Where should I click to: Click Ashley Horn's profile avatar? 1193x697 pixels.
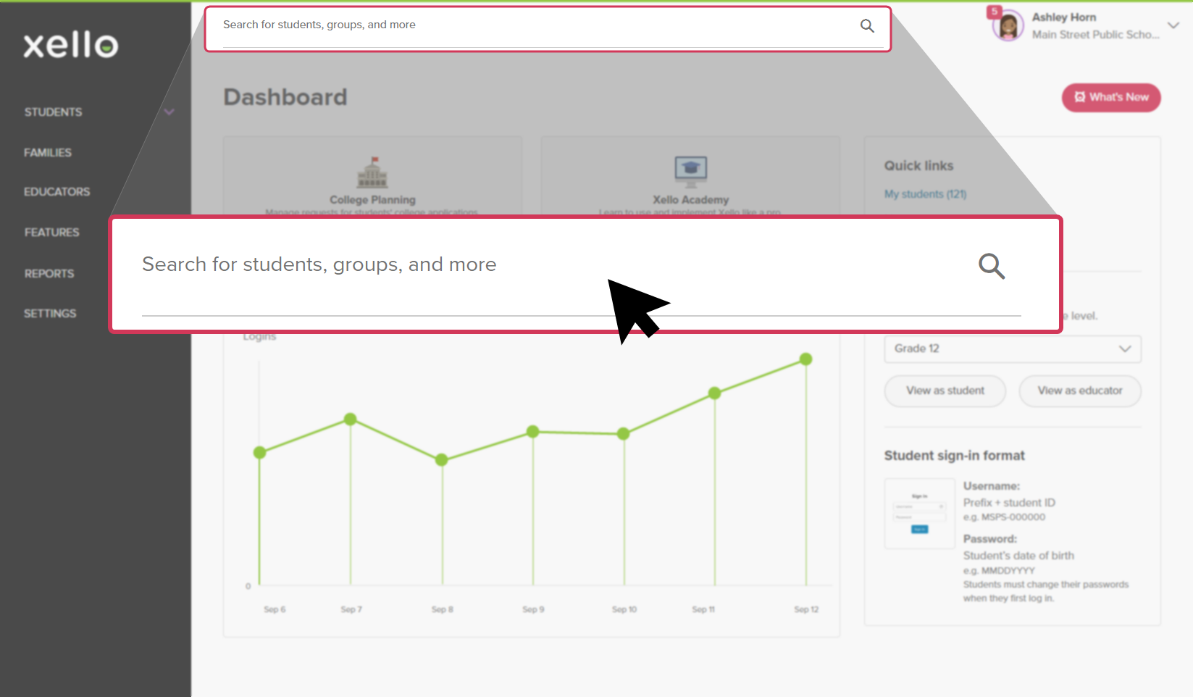[1006, 25]
